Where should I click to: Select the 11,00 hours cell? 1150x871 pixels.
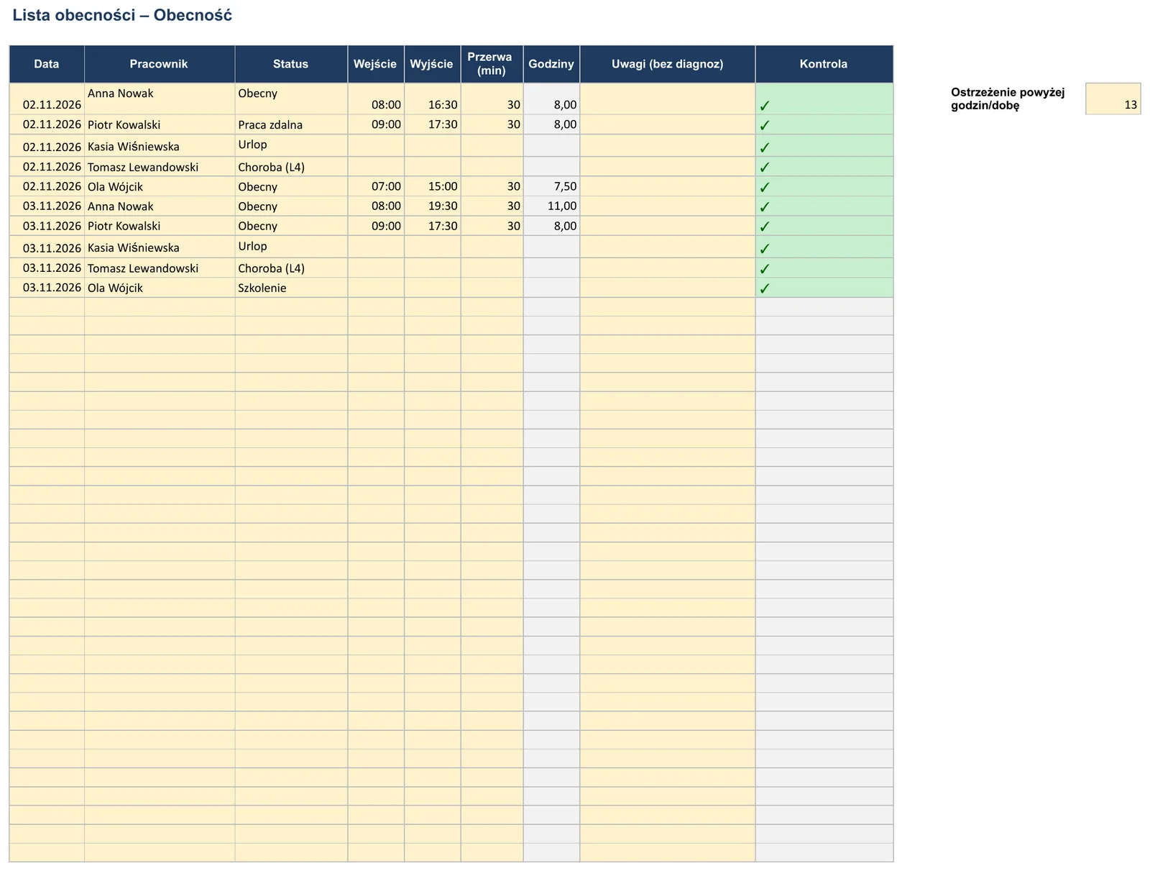pos(551,206)
